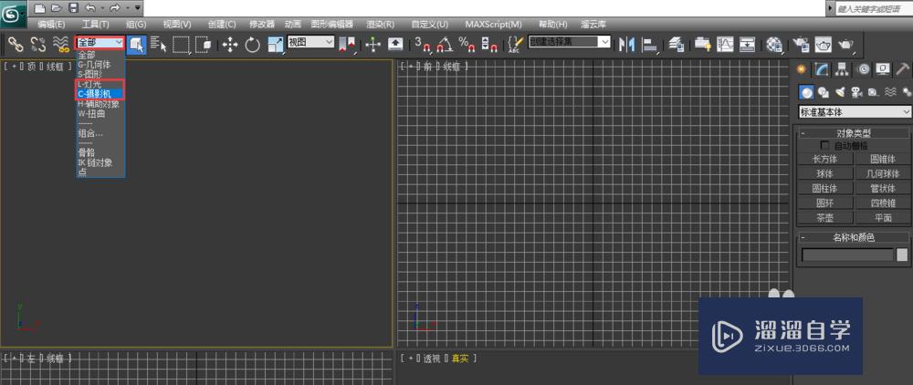Open the Curve Editor icon
Image resolution: width=913 pixels, height=385 pixels.
tap(726, 44)
